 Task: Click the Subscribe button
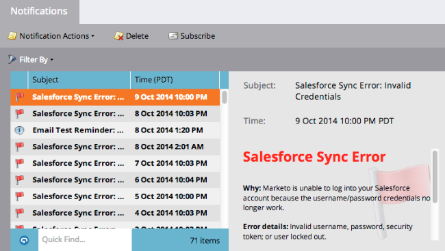point(192,36)
